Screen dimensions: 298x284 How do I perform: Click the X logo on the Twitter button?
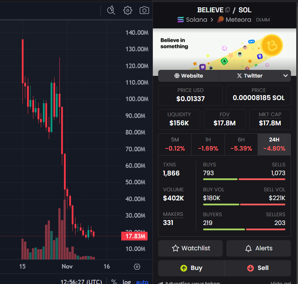(x=239, y=76)
